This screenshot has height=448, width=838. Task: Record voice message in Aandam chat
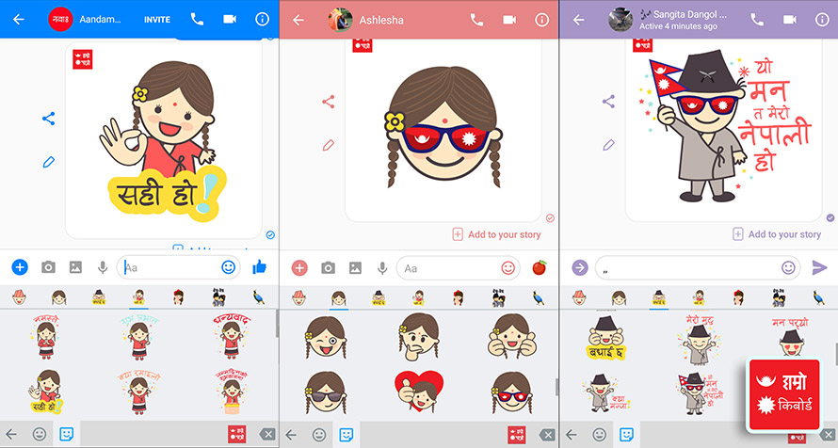[102, 268]
